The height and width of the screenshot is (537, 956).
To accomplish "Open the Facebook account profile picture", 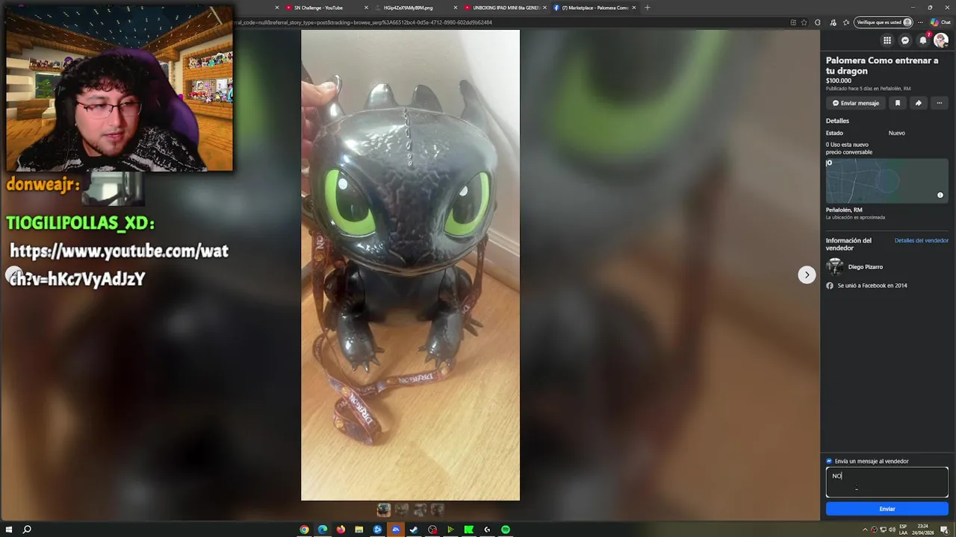I will (941, 40).
